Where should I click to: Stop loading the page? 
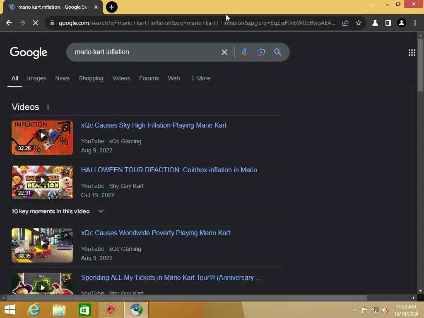36,23
